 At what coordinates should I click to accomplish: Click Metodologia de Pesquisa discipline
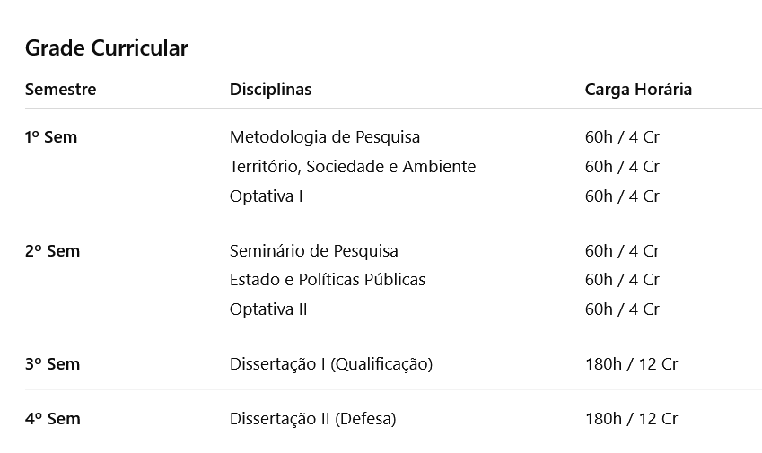[x=325, y=137]
